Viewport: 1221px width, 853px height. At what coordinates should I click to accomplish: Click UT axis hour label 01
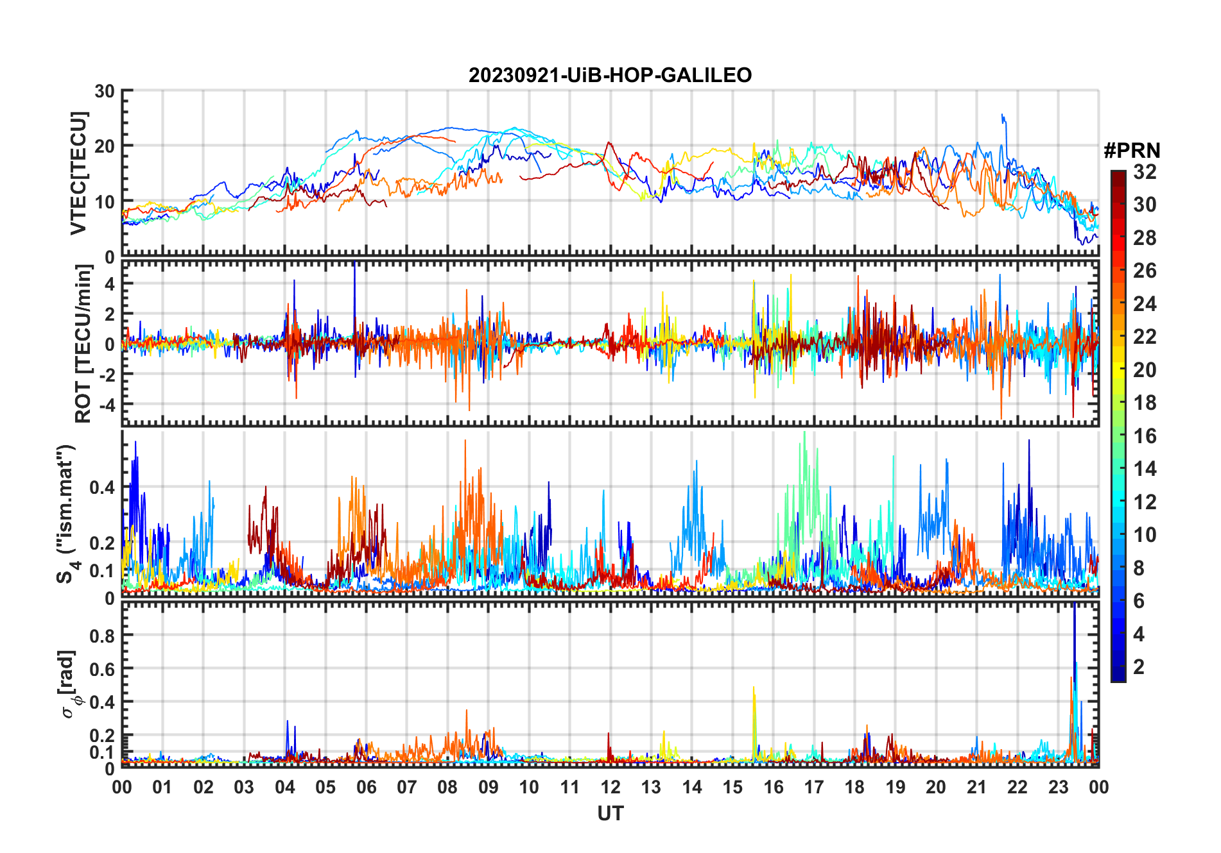(x=162, y=787)
